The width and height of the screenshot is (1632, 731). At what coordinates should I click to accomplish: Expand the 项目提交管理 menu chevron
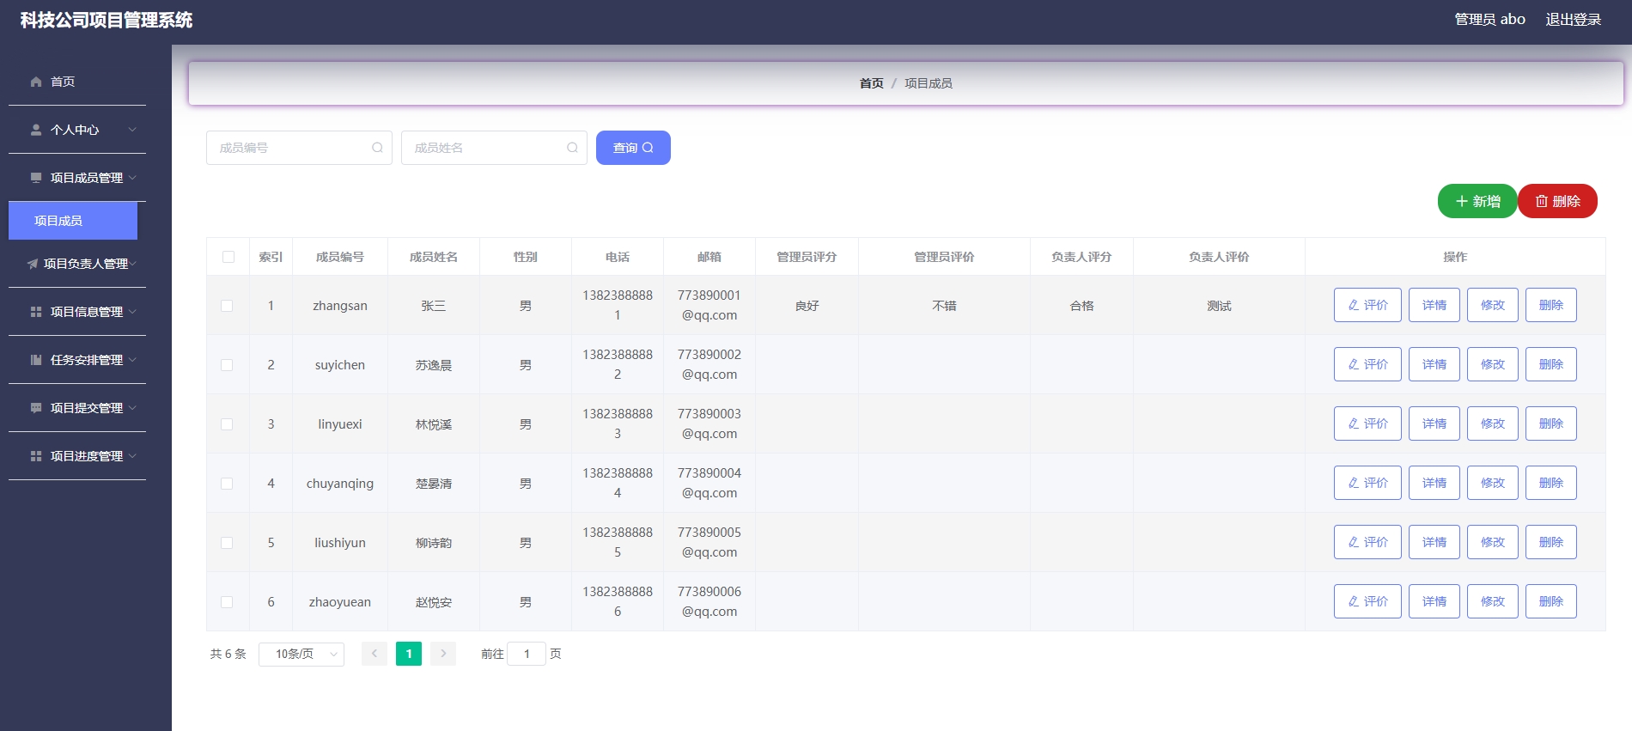132,408
